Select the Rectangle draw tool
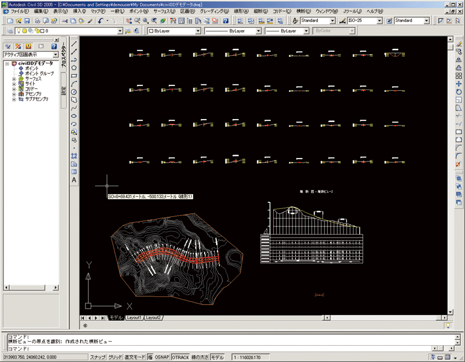Image resolution: width=465 pixels, height=362 pixels. 74,76
